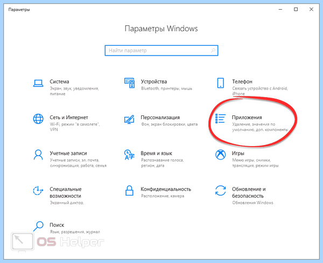Select the Учетные записи person icon
The width and height of the screenshot is (323, 263).
(x=38, y=155)
